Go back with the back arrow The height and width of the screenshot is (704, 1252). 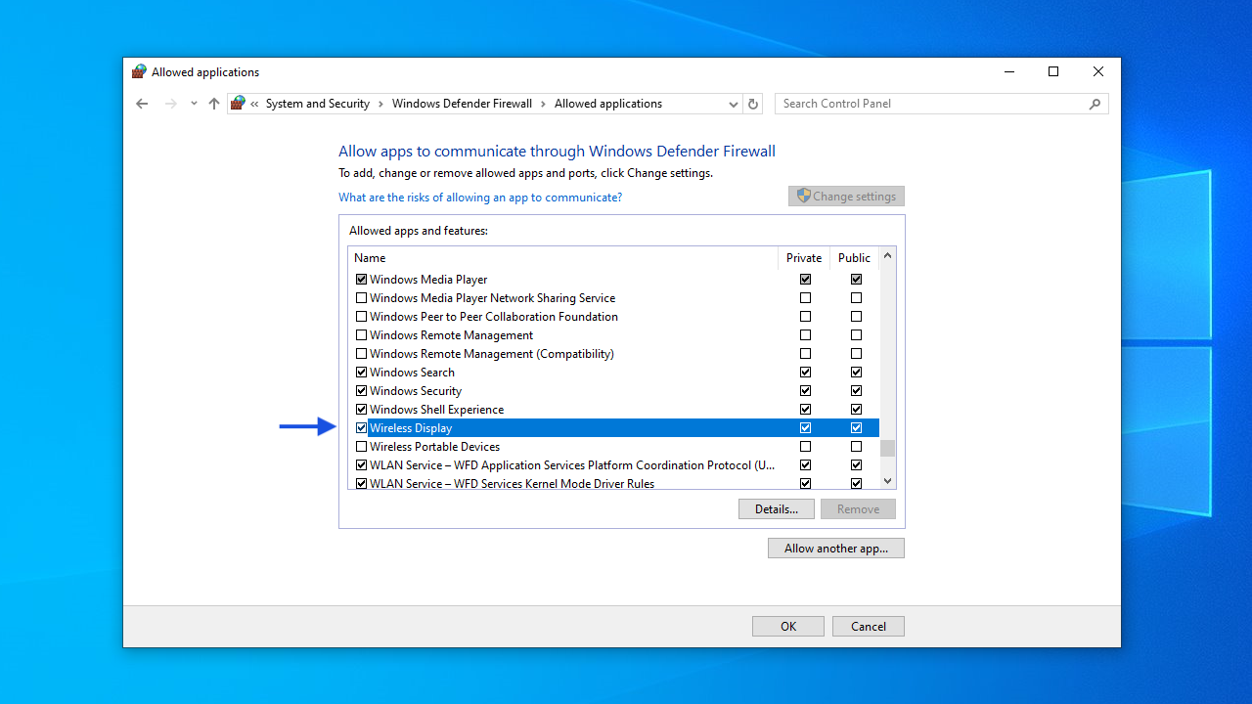[142, 104]
